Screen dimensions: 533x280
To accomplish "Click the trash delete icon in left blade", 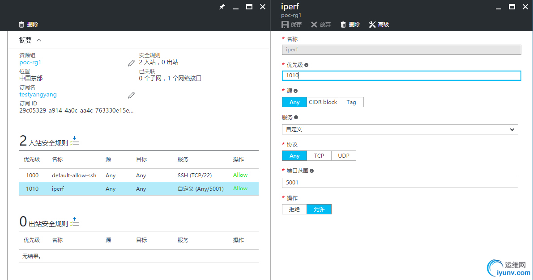I will pyautogui.click(x=21, y=25).
